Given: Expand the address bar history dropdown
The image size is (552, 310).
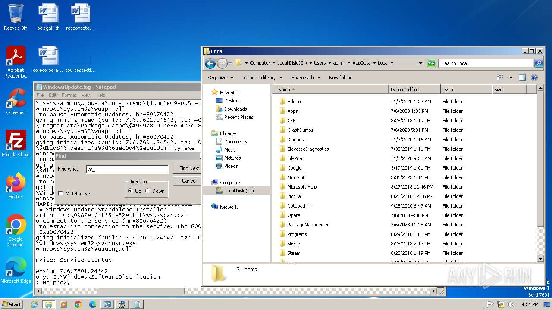Looking at the screenshot, I should coord(420,63).
